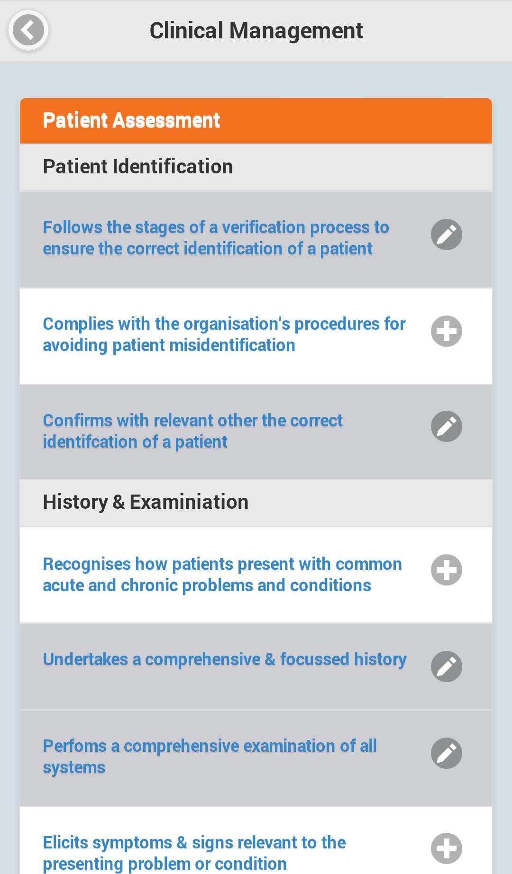Add entry for 'Elicits symptoms & signs'

[446, 848]
